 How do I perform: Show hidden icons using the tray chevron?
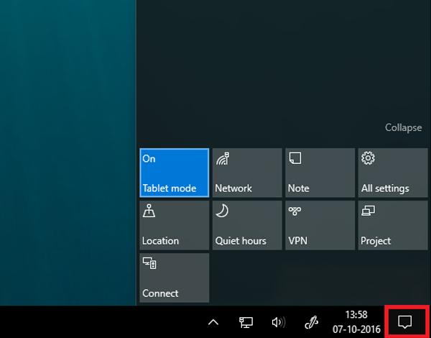coord(213,322)
